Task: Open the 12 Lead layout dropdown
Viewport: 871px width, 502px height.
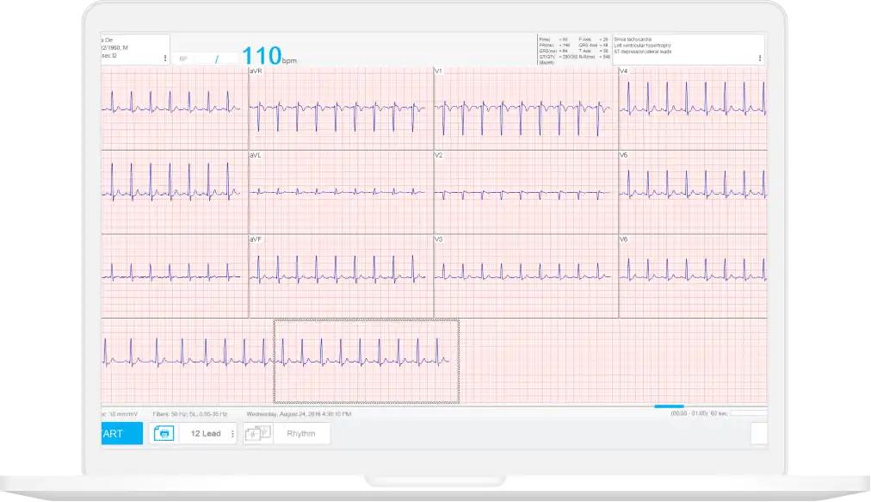Action: 207,433
